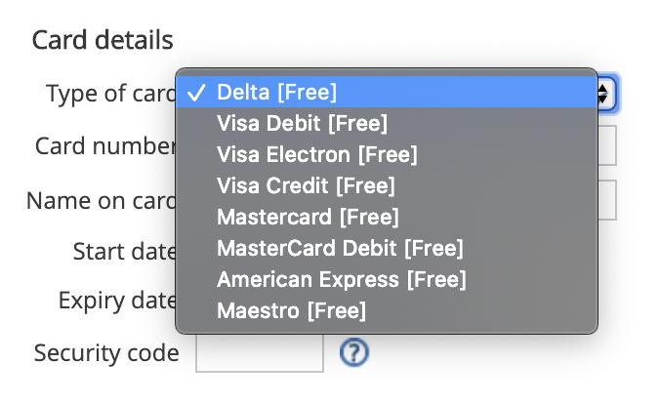Image resolution: width=660 pixels, height=404 pixels.
Task: Click the Name on card field edge
Action: [x=607, y=200]
